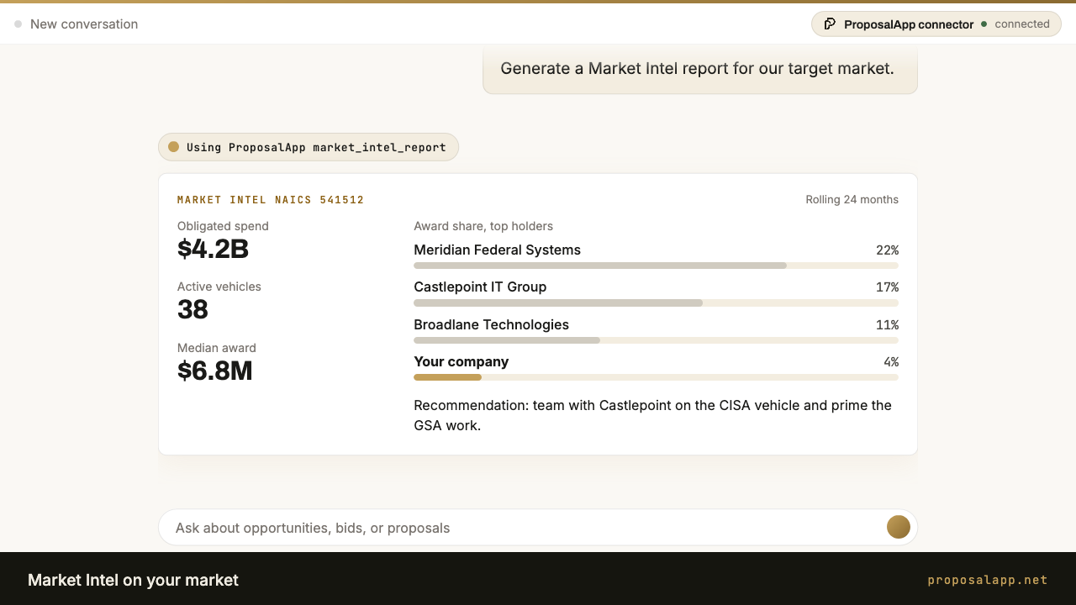The image size is (1076, 605).
Task: Click the user message about Market Intel report
Action: tap(700, 69)
